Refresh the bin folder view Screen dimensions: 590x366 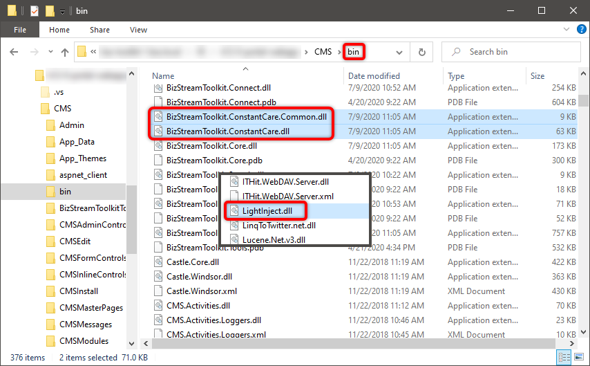coord(422,52)
